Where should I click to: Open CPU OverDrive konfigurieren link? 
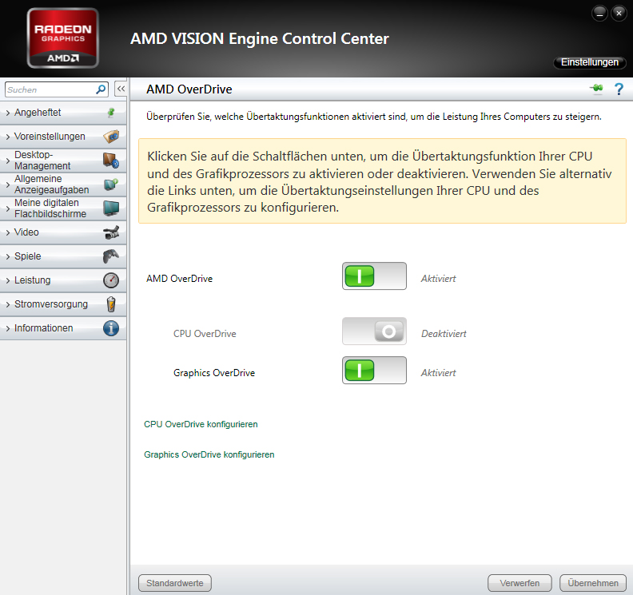(201, 424)
